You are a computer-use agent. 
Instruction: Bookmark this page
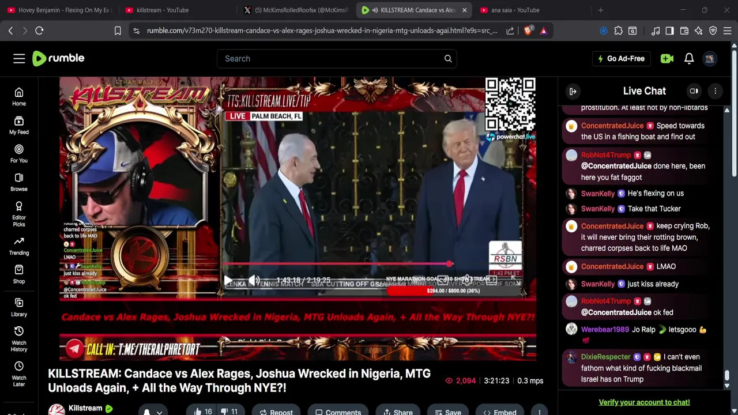pyautogui.click(x=118, y=31)
